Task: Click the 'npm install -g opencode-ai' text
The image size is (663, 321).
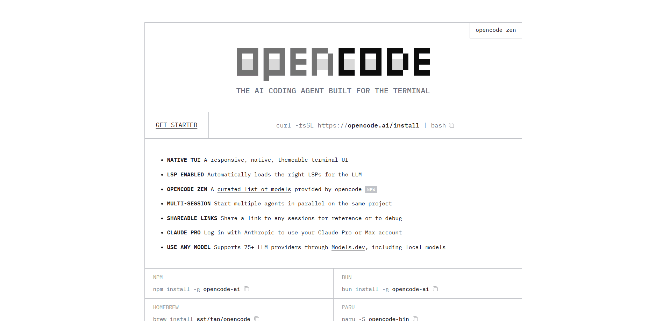Action: pyautogui.click(x=197, y=289)
